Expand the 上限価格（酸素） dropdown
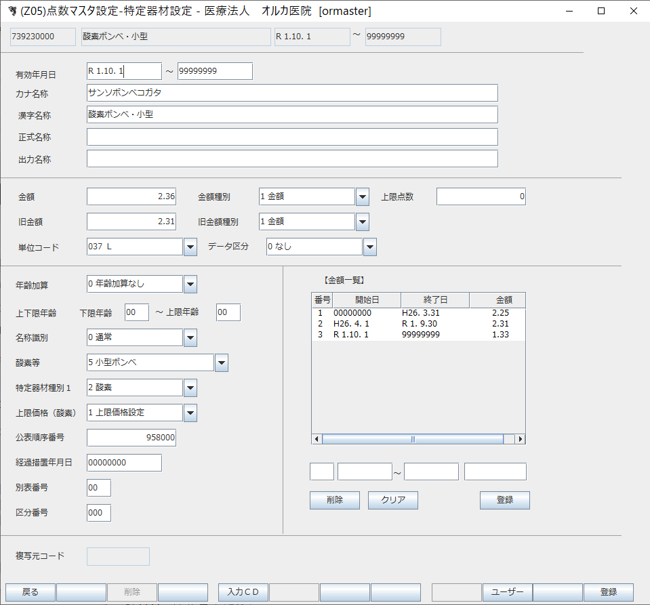Screen dimensions: 650x605 (190, 413)
